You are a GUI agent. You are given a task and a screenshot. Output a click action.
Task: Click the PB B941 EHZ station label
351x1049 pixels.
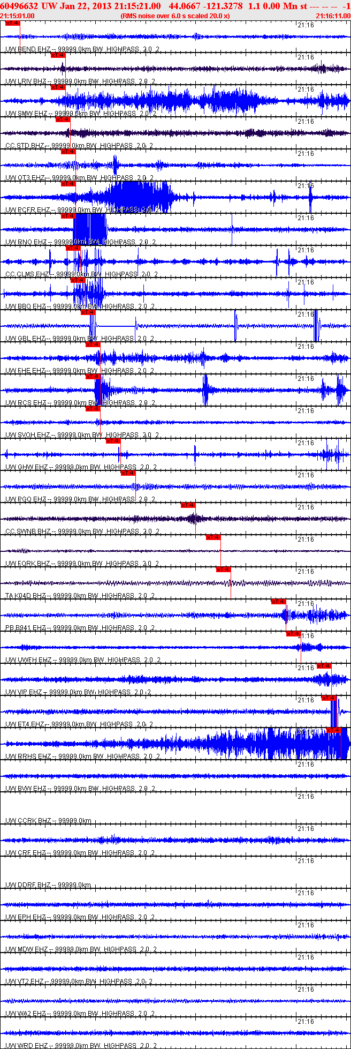[x=80, y=628]
